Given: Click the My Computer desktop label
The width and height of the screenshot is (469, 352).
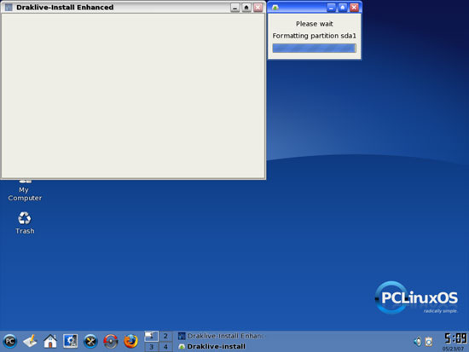Looking at the screenshot, I should [25, 193].
